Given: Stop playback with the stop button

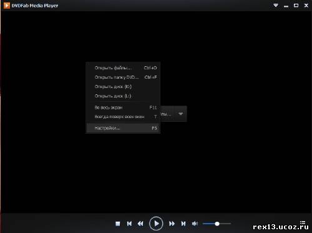Looking at the screenshot, I should (118, 224).
